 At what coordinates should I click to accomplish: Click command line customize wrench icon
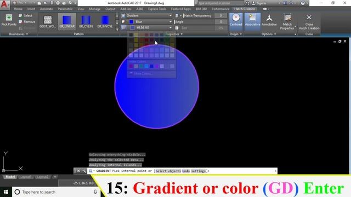(x=84, y=171)
